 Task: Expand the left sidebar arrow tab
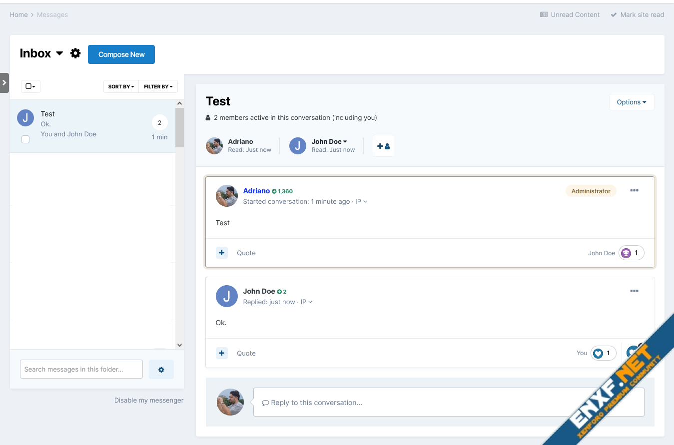(x=4, y=83)
